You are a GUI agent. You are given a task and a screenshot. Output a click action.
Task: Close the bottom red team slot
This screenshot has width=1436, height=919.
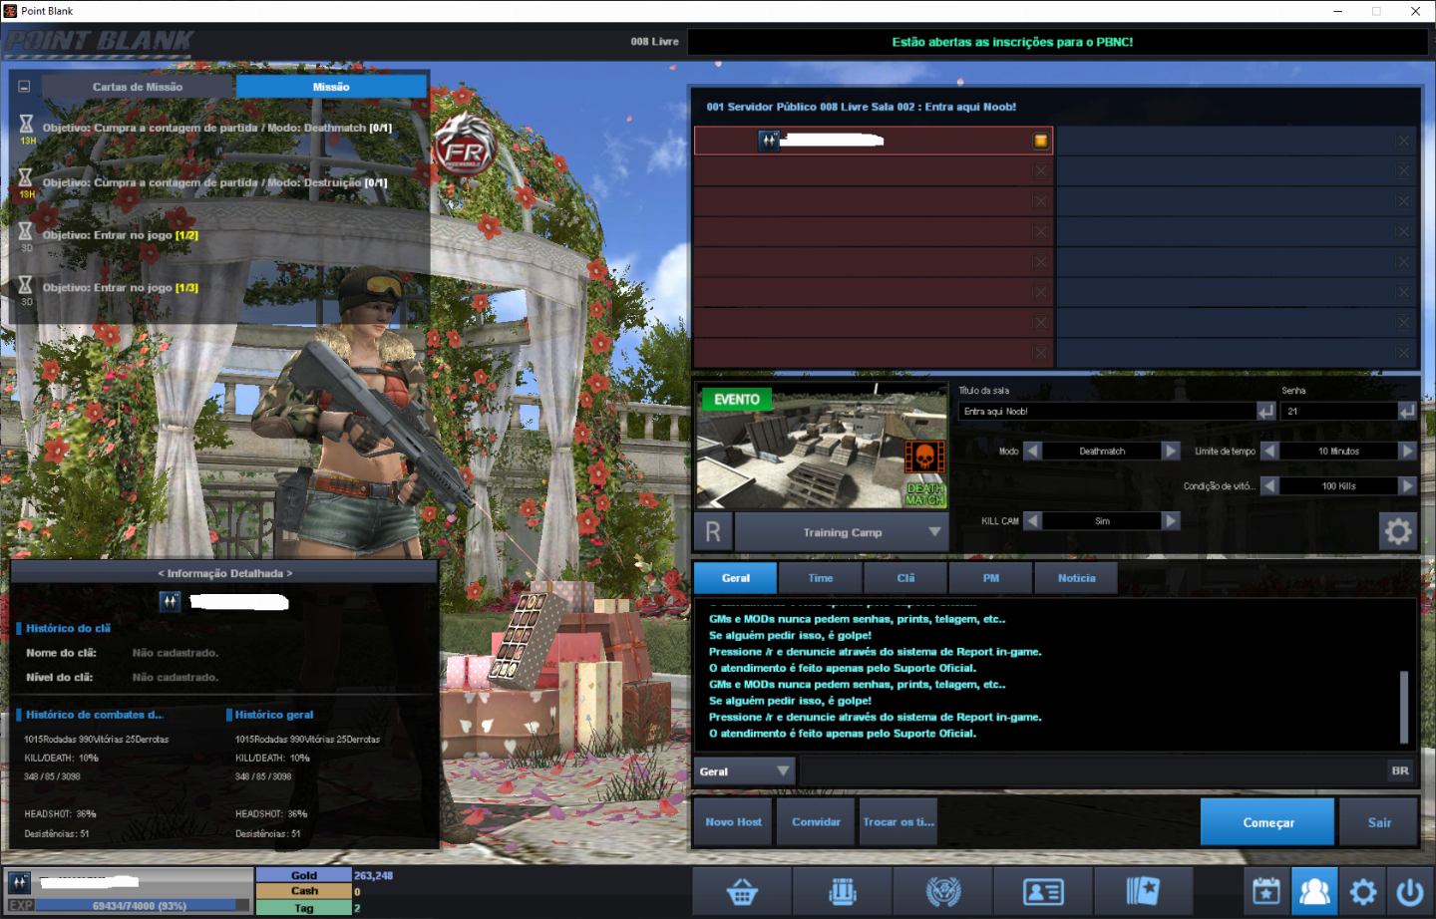(1041, 353)
